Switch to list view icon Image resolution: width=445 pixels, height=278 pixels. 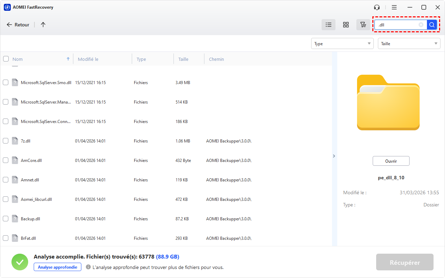329,25
